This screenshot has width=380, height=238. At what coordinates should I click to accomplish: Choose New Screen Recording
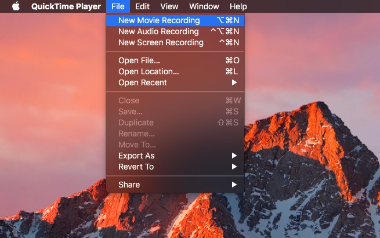175,42
